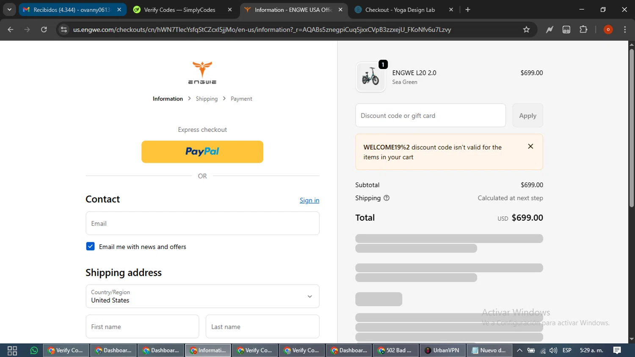Click the page vertical scrollbar

(x=631, y=127)
